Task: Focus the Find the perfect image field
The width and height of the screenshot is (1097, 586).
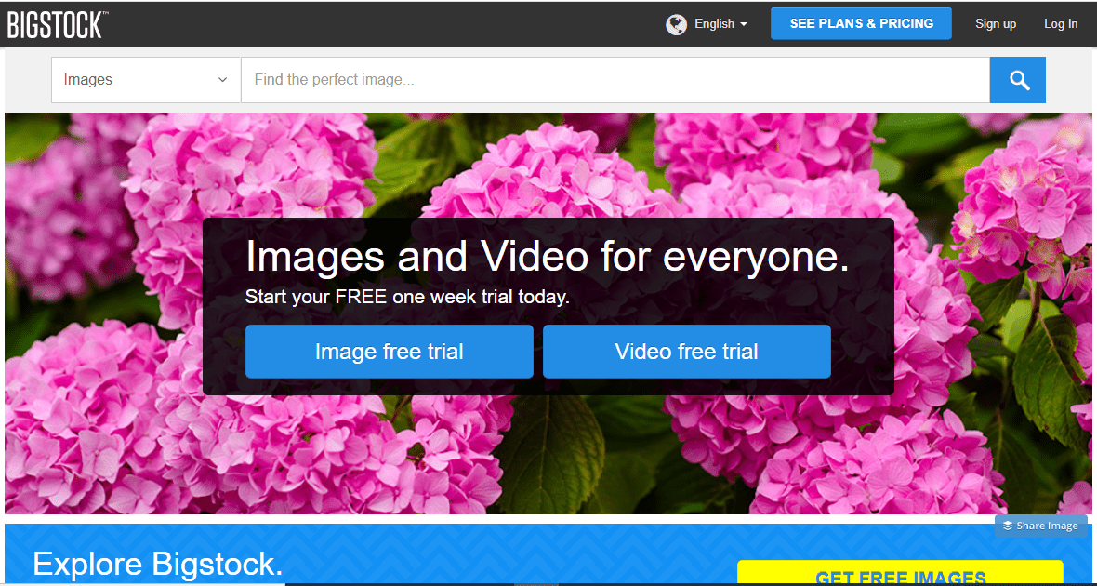Action: coord(615,80)
